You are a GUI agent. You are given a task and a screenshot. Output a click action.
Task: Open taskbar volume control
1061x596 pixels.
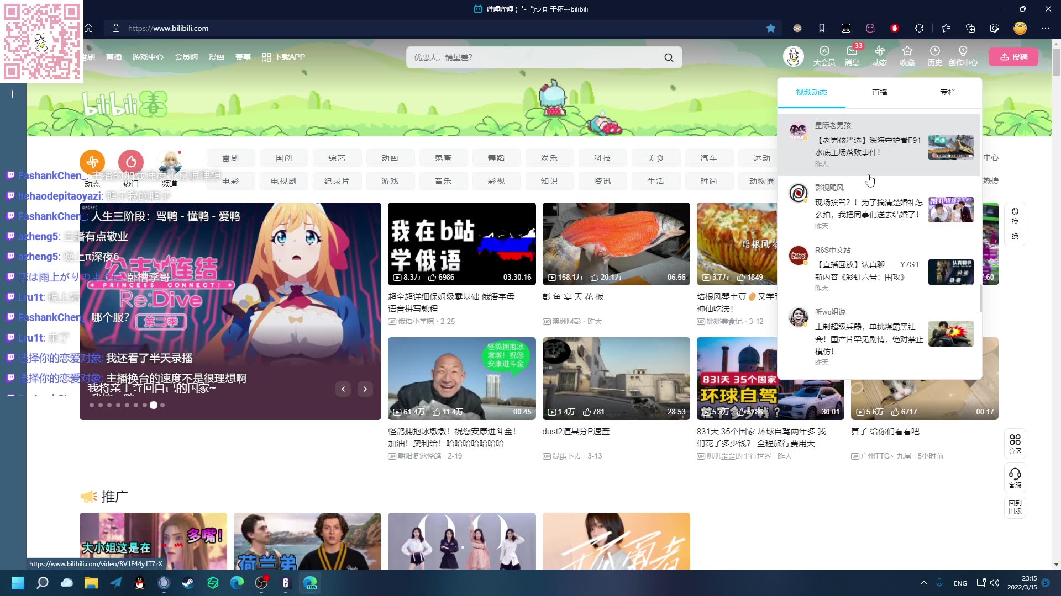click(x=995, y=583)
